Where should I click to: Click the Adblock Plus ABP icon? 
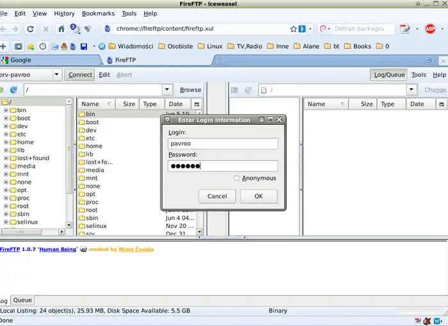click(431, 29)
